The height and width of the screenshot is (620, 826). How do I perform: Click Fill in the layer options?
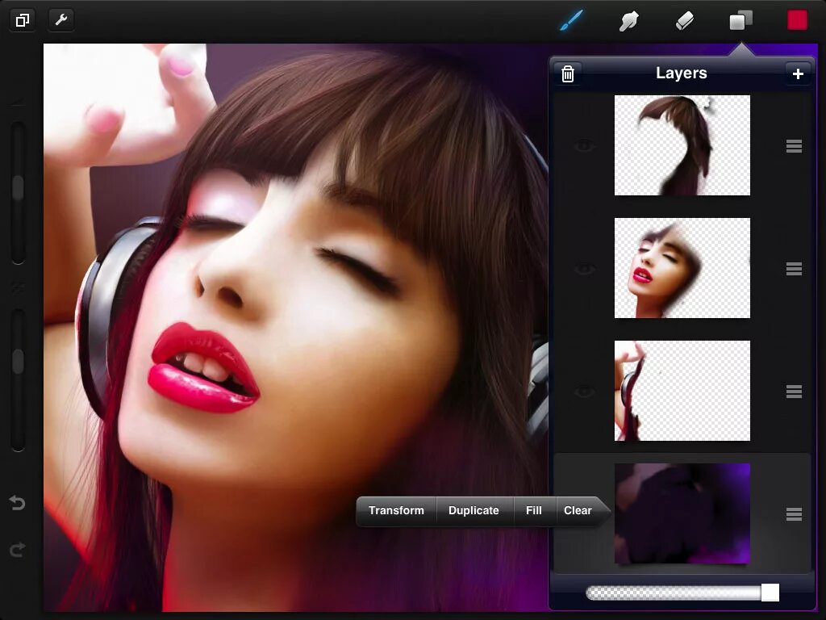tap(534, 510)
